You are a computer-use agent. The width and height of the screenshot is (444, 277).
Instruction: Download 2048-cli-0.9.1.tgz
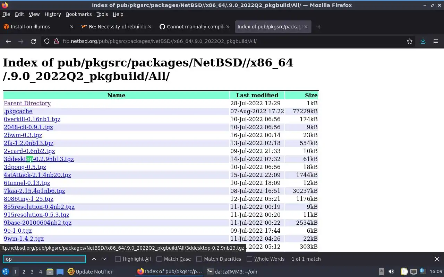coord(28,127)
